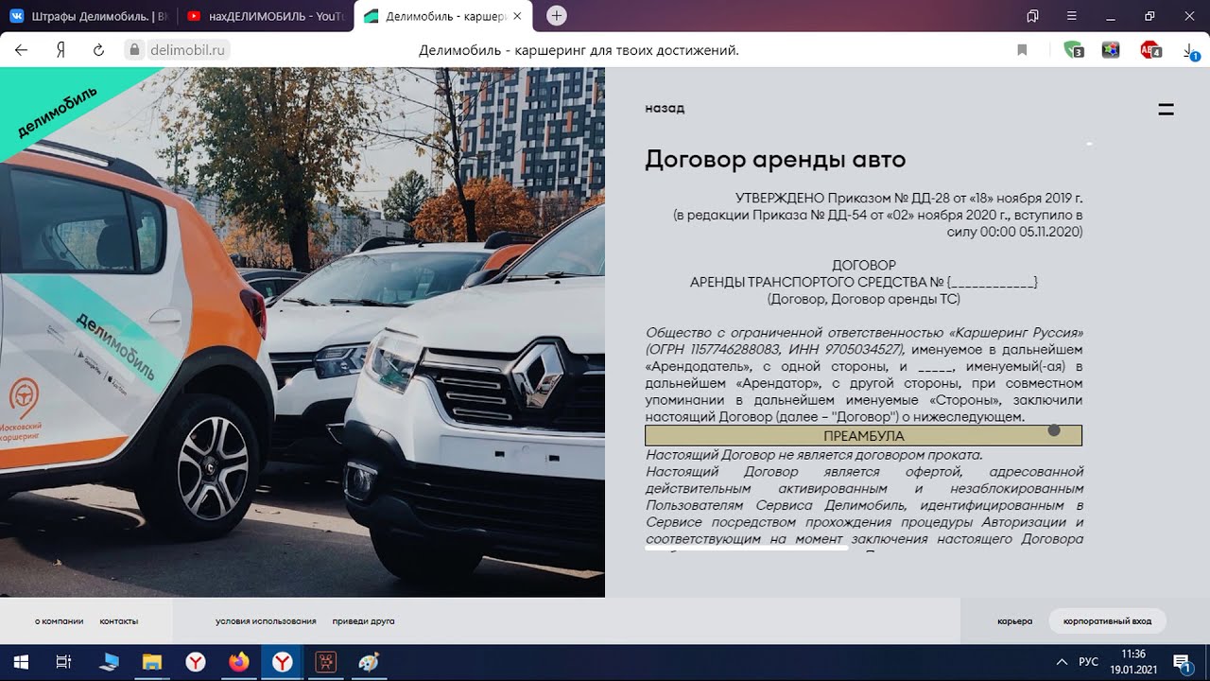Open the Paint app on the taskbar
This screenshot has height=681, width=1210.
[370, 663]
